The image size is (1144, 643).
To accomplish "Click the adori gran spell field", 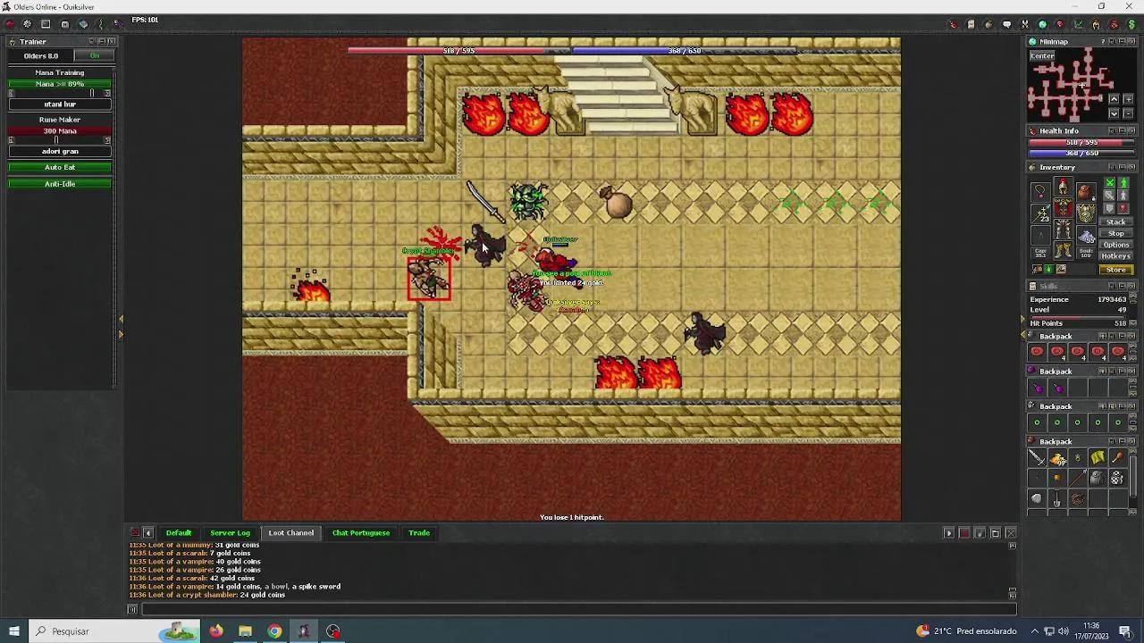I will 60,152.
